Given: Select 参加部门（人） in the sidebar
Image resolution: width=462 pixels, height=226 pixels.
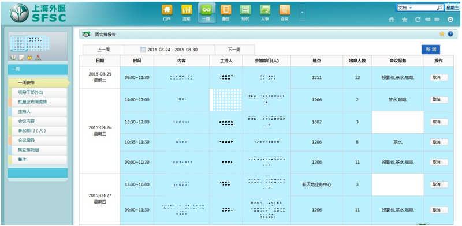Looking at the screenshot, I should pos(38,131).
